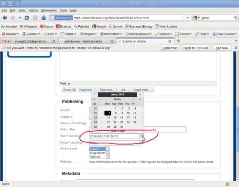Select Registered in Access Level list
This screenshot has height=187, width=239.
[x=98, y=153]
